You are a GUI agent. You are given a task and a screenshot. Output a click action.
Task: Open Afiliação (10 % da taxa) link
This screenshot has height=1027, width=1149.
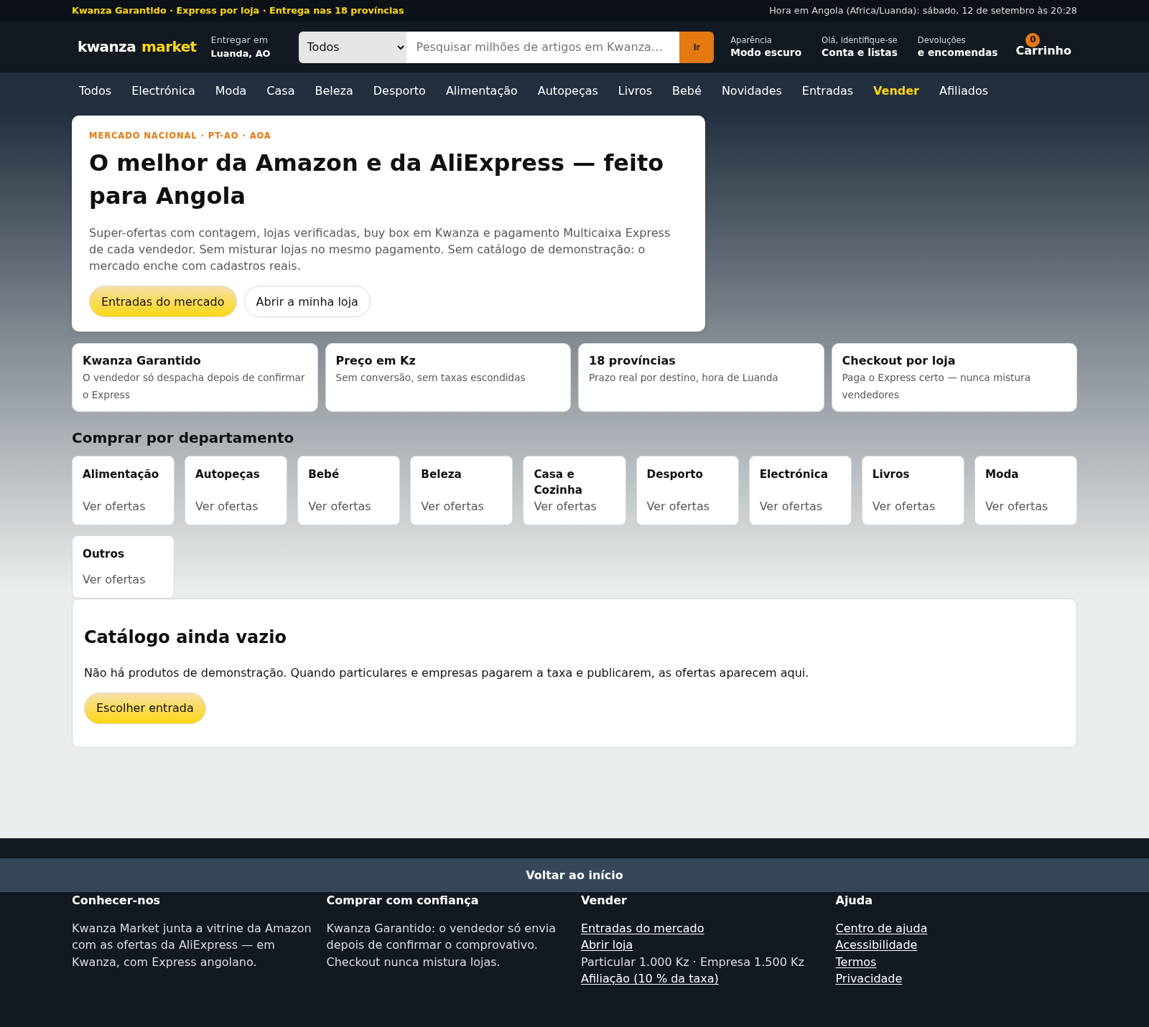click(x=650, y=978)
